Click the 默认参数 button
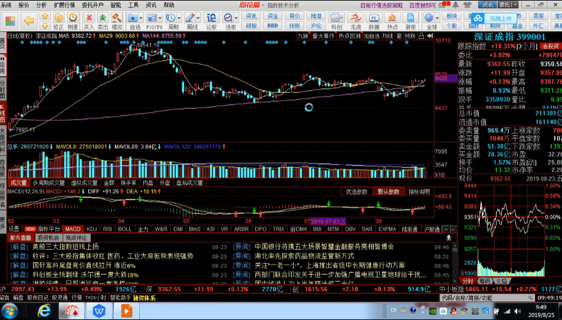 [x=388, y=192]
